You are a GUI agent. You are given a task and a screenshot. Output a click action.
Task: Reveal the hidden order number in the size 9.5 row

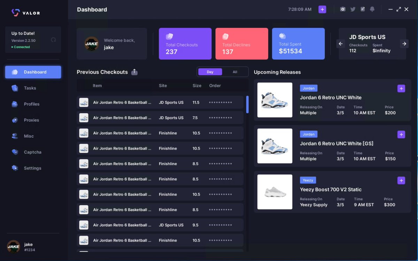(220, 225)
